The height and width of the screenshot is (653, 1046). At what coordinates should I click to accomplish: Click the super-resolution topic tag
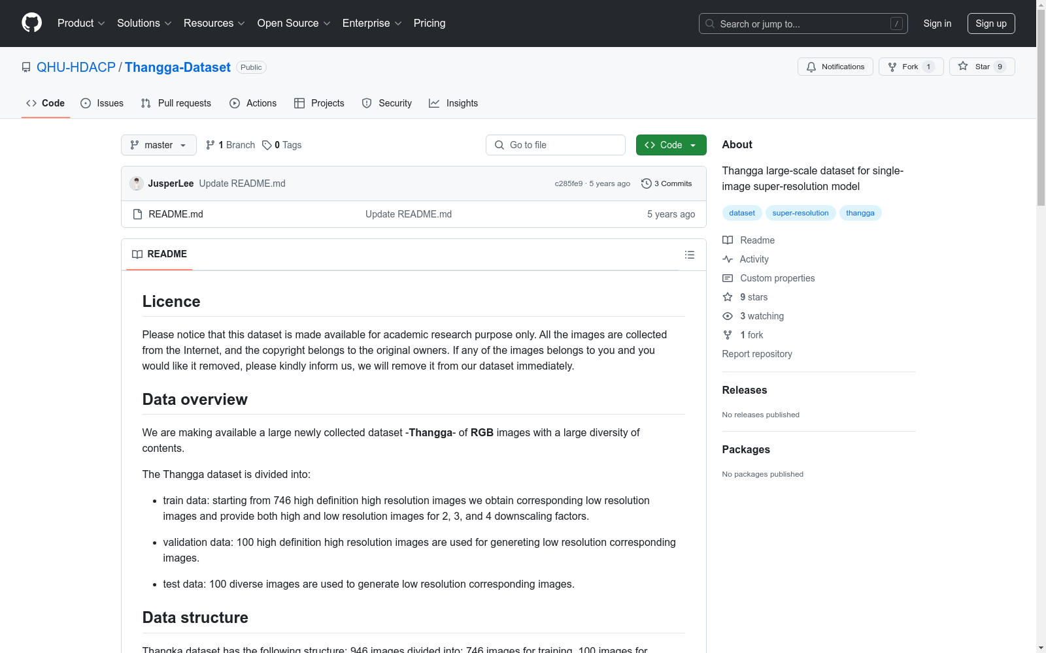point(800,213)
